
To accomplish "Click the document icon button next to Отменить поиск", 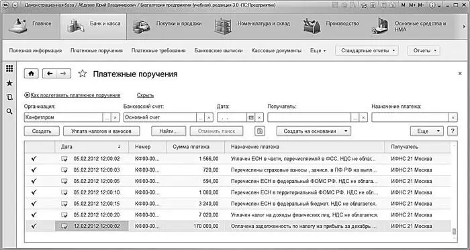I will point(260,131).
